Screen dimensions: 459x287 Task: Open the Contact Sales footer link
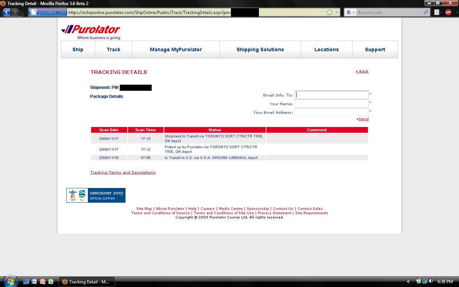[310, 208]
